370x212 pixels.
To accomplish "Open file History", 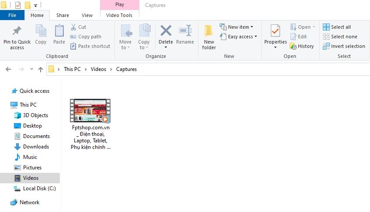I will coord(301,46).
